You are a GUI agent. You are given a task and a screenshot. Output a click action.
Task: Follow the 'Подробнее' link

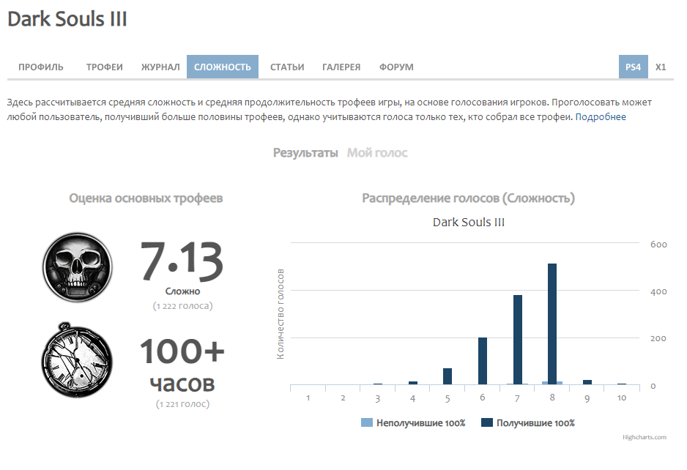click(x=601, y=116)
